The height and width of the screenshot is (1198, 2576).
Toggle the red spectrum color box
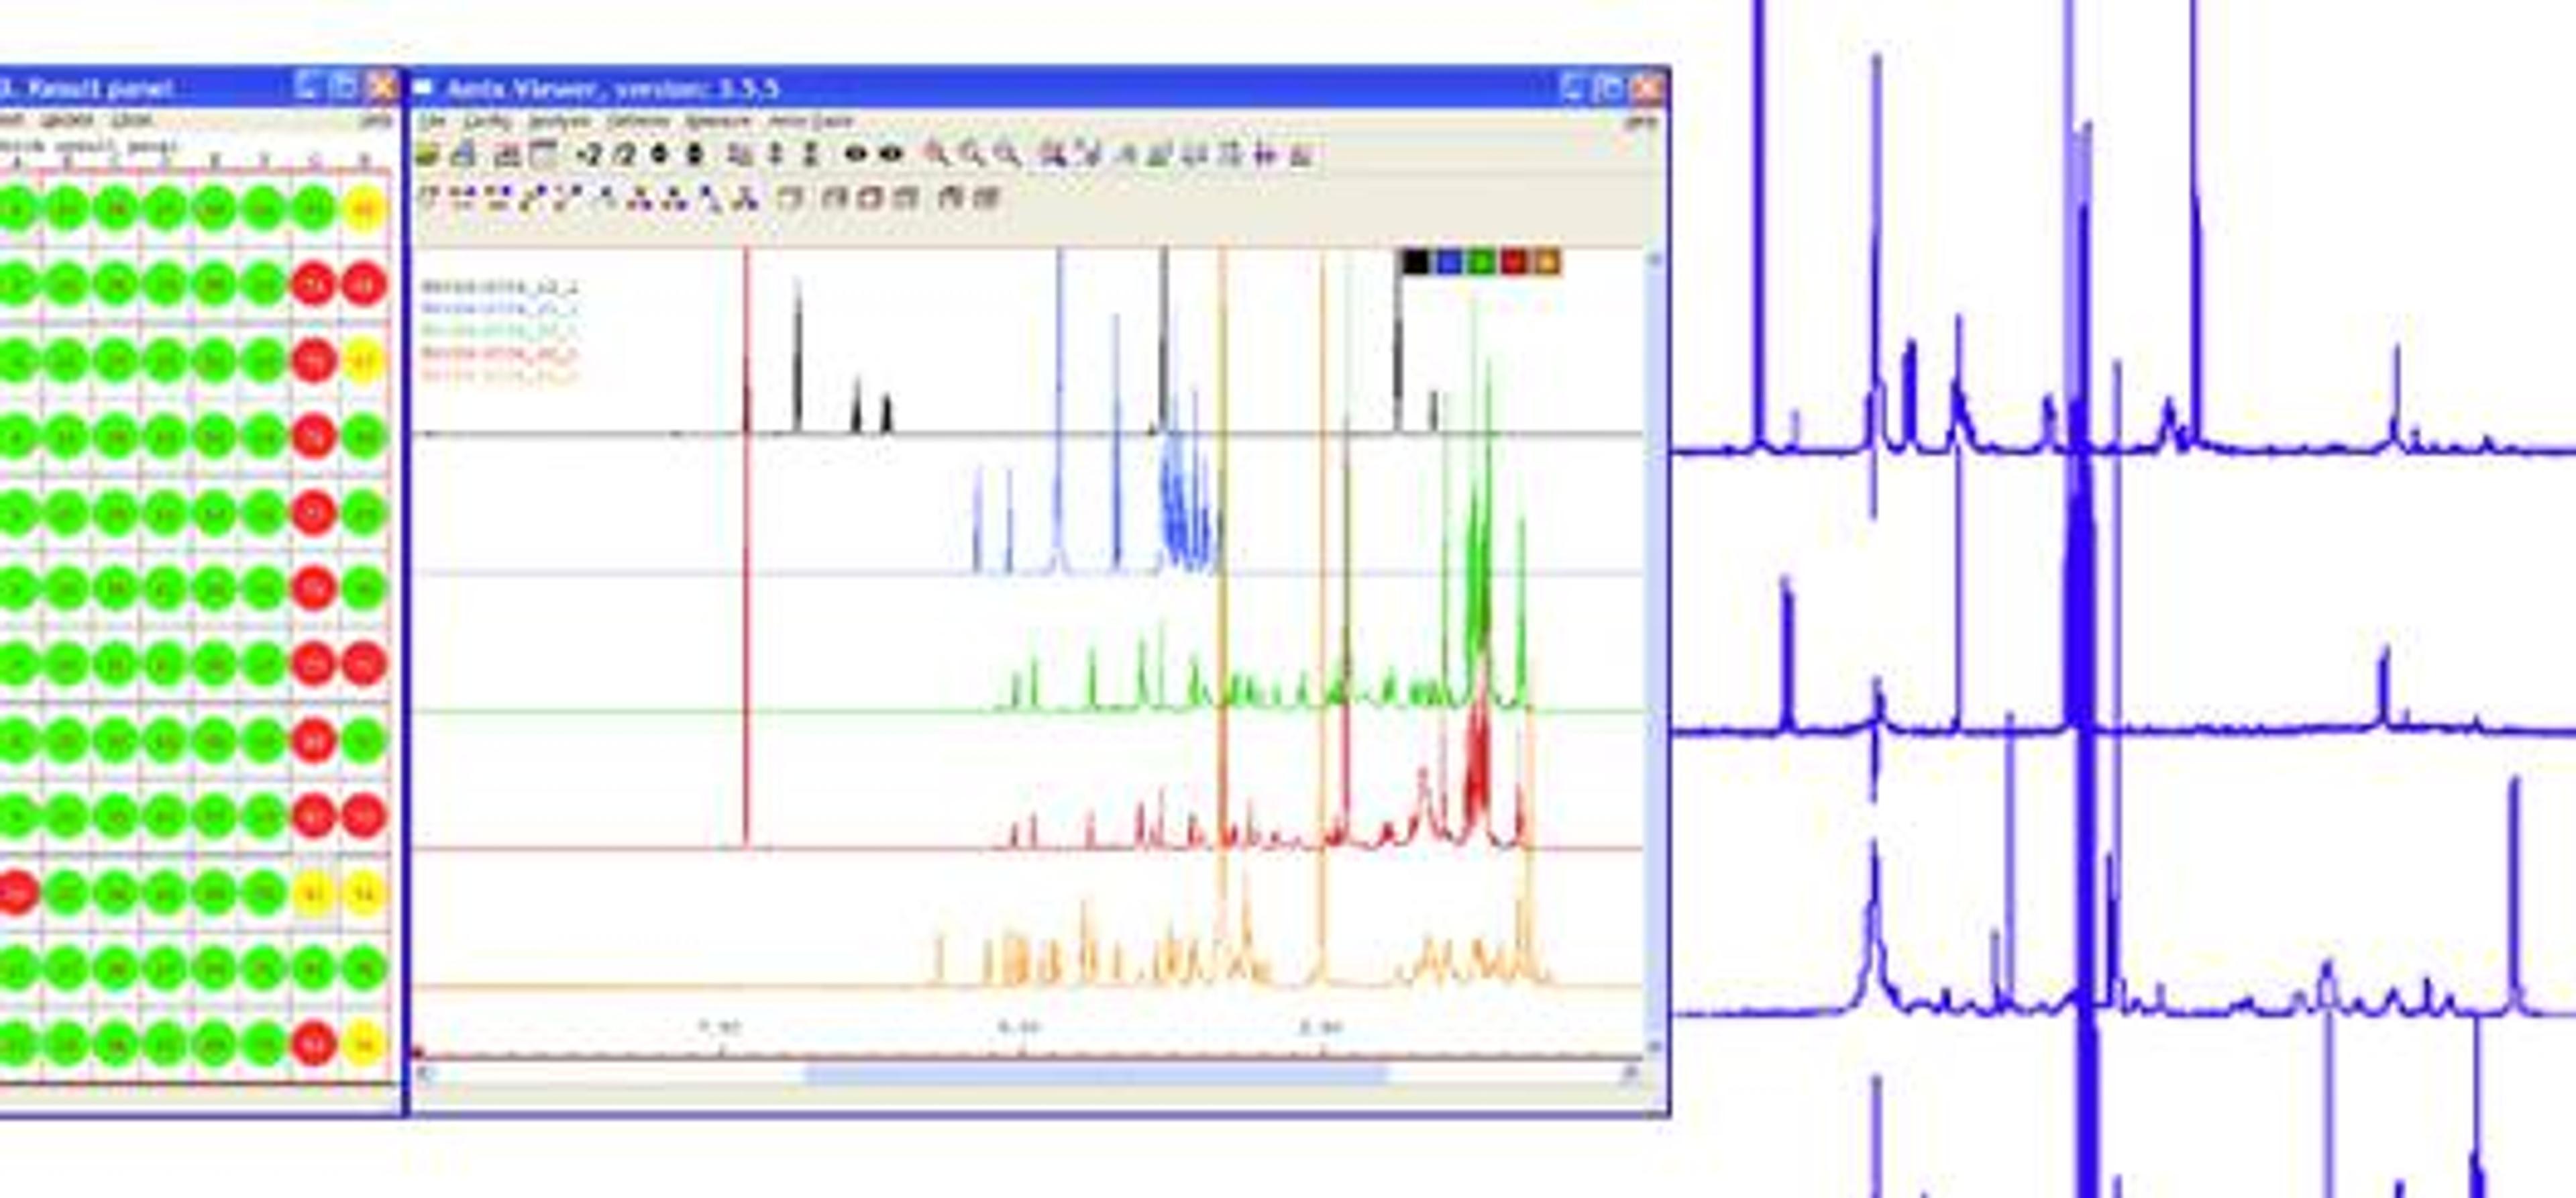coord(1514,262)
